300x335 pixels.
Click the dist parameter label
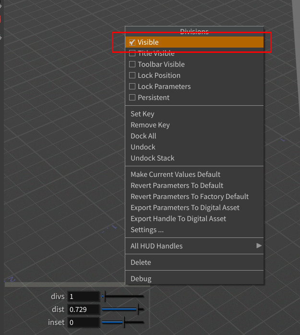click(58, 310)
